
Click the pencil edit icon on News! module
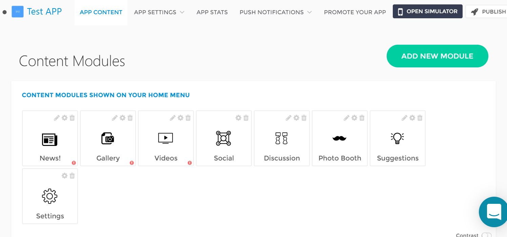pos(57,118)
